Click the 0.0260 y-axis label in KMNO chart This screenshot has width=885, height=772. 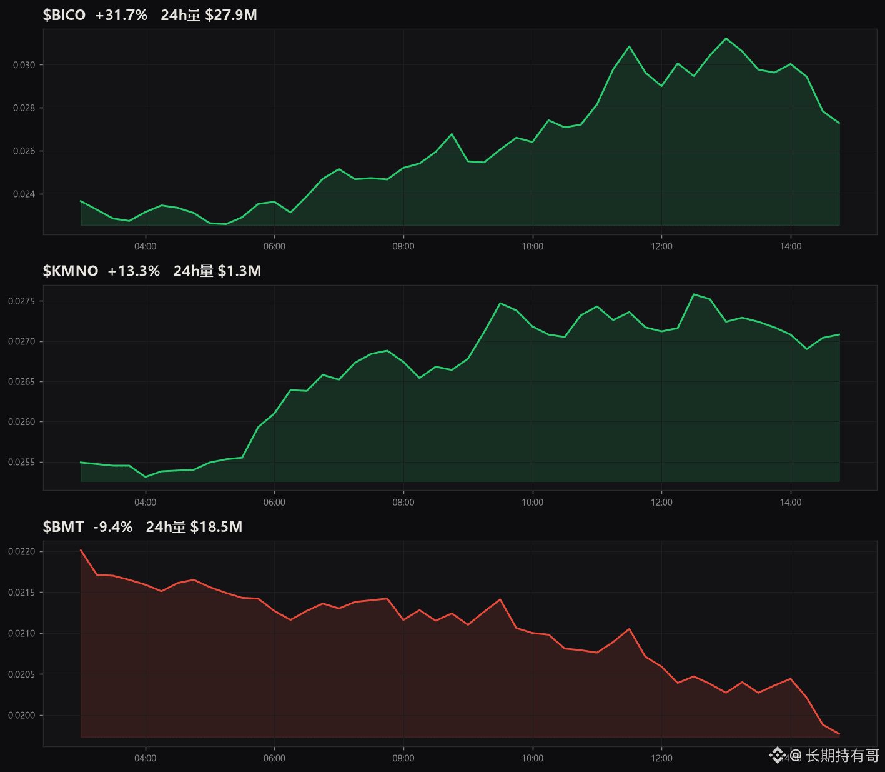[22, 422]
